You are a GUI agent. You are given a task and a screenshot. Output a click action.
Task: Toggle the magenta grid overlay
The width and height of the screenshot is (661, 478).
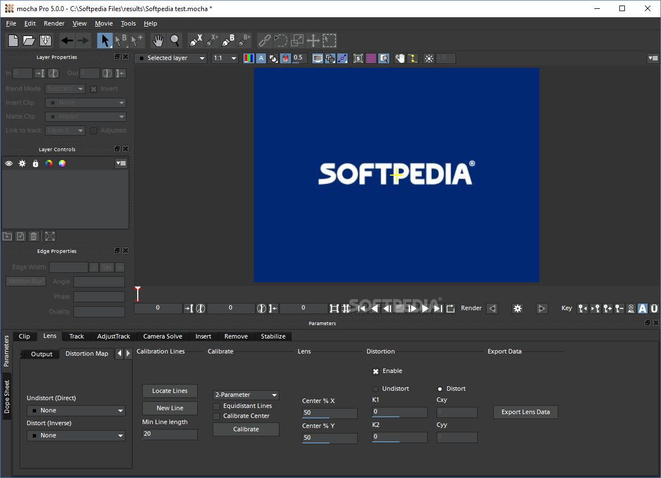[371, 58]
